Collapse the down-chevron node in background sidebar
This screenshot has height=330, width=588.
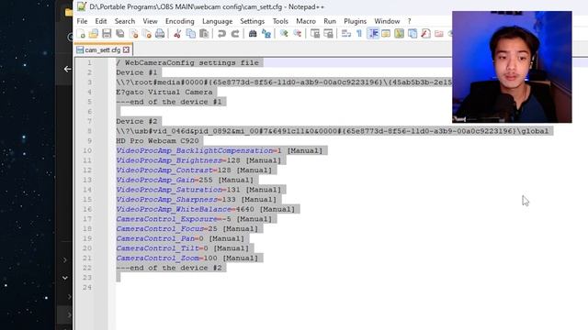pos(65,278)
